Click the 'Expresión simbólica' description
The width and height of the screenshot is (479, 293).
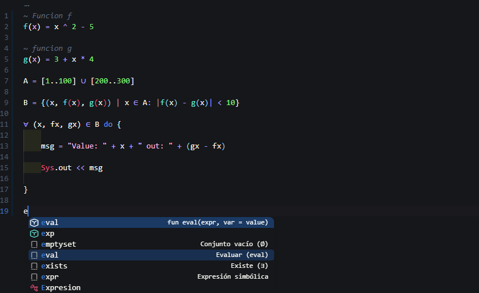click(x=233, y=276)
